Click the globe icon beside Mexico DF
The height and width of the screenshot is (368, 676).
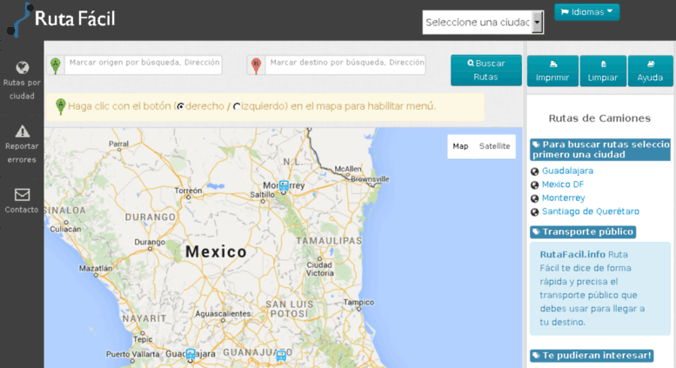pyautogui.click(x=534, y=184)
